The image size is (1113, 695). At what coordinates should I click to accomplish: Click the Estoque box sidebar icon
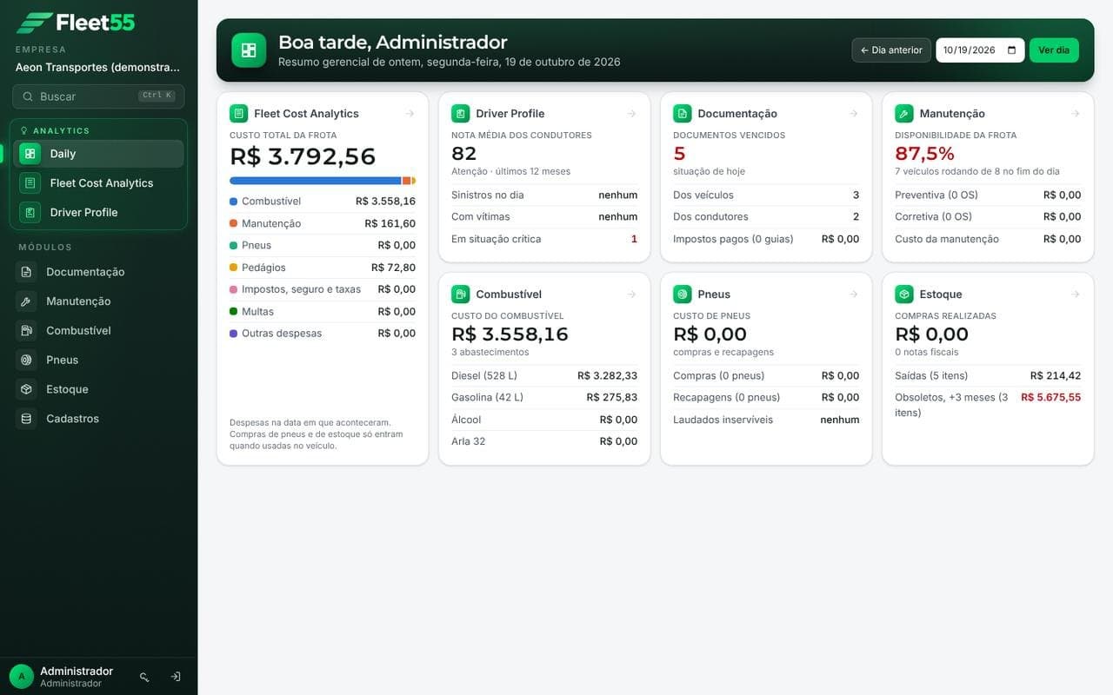(27, 389)
